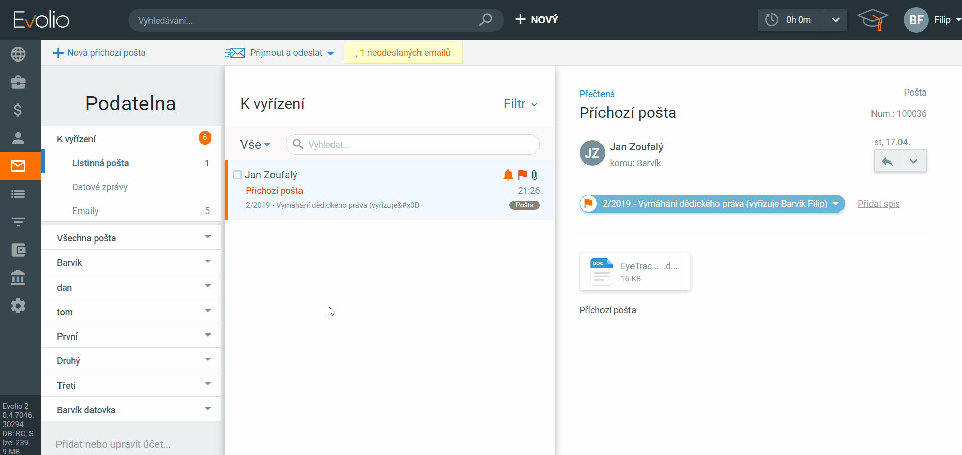
Task: Tick the Jan Zoufalý message checkbox
Action: pyautogui.click(x=237, y=175)
